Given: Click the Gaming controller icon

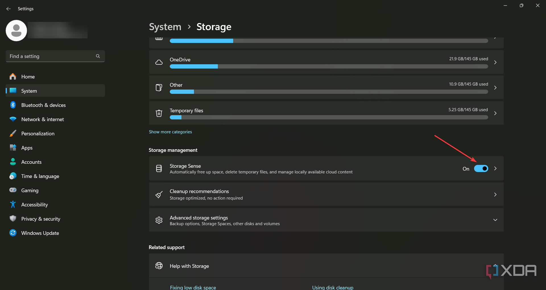Looking at the screenshot, I should (x=13, y=190).
